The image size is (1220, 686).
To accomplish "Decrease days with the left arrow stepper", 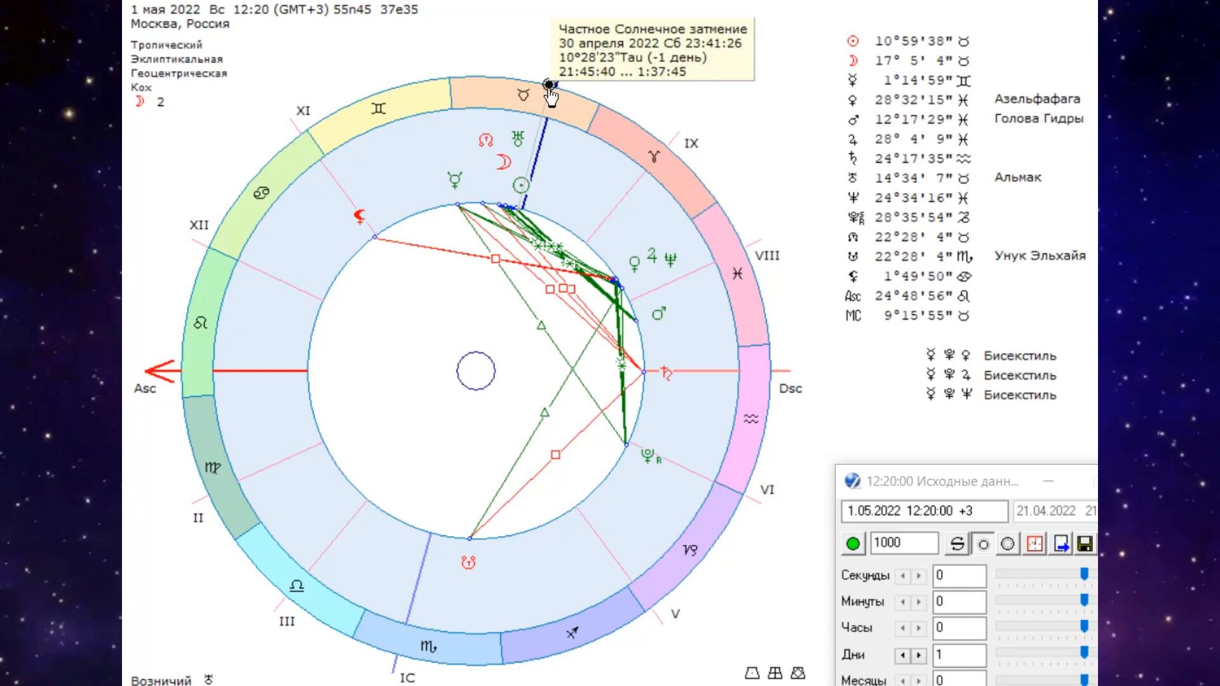I will pyautogui.click(x=903, y=655).
